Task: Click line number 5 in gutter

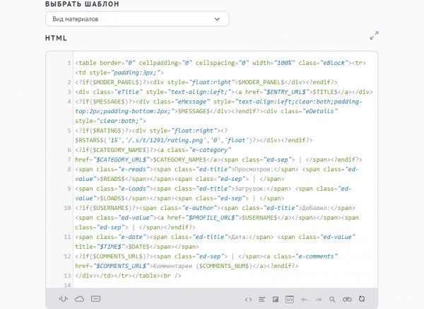Action: (69, 131)
